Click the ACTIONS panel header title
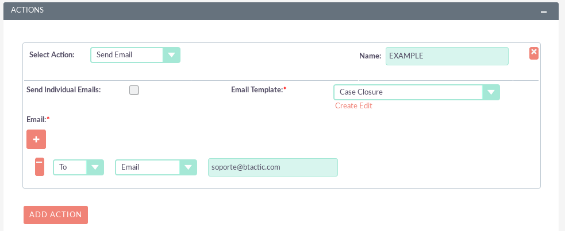This screenshot has height=231, width=565. coord(27,10)
